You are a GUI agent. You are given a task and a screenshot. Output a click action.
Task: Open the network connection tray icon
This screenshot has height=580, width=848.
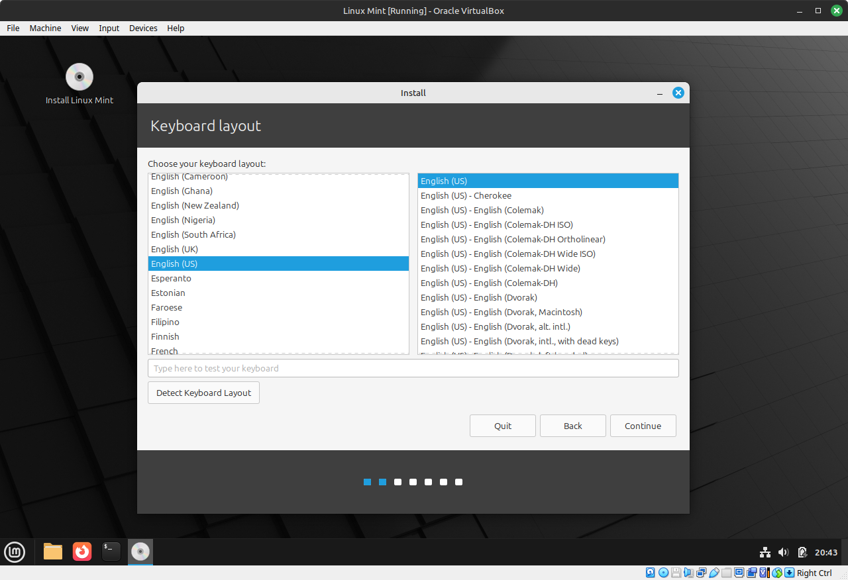pyautogui.click(x=765, y=552)
